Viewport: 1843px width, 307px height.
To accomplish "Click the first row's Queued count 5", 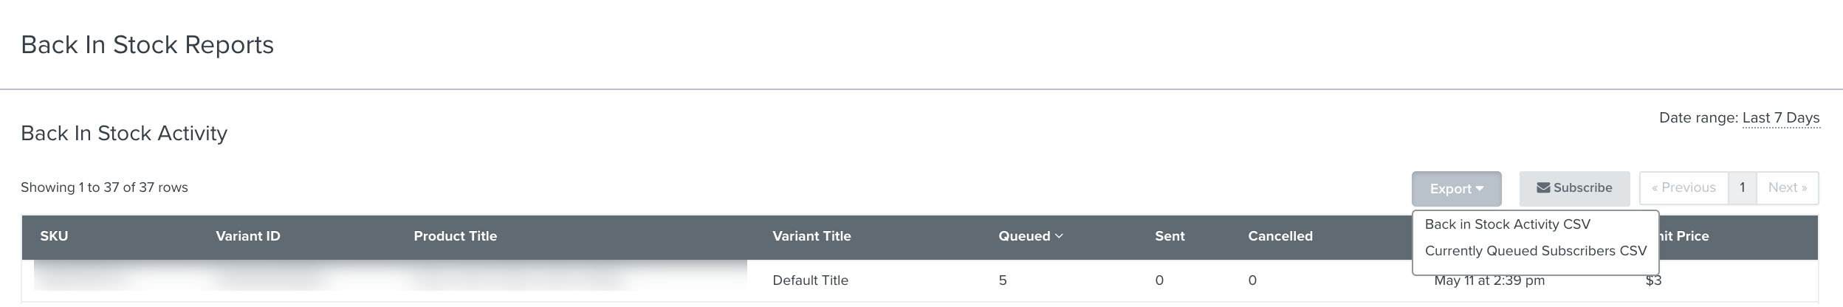I will 1003,280.
